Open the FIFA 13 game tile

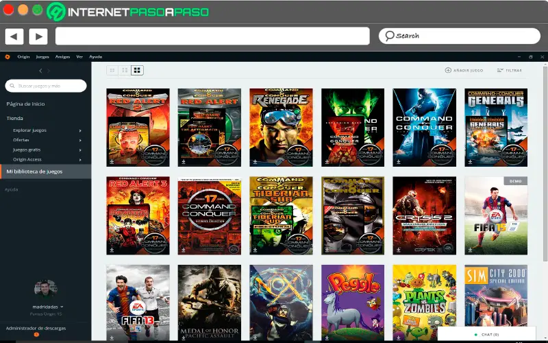click(x=138, y=303)
